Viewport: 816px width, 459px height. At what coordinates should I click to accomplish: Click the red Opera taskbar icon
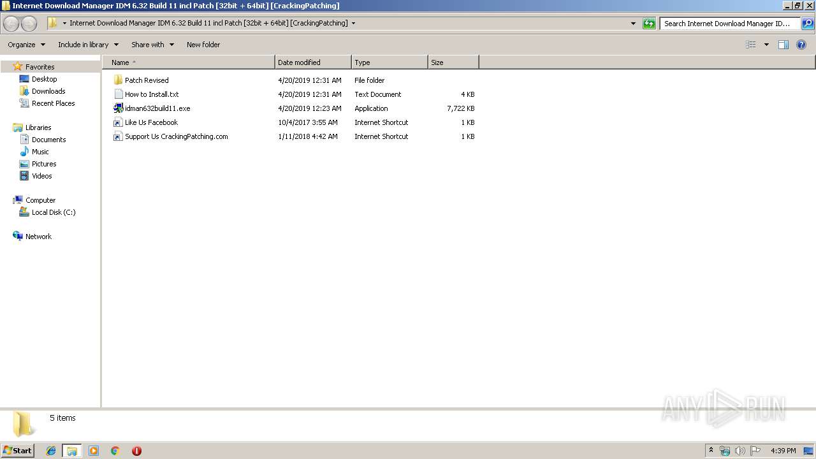tap(136, 451)
